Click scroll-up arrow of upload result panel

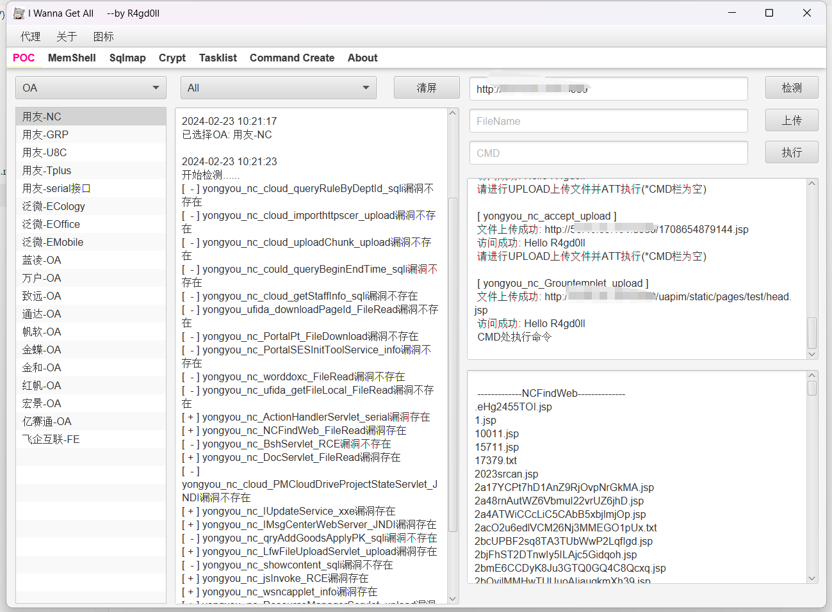(x=812, y=184)
